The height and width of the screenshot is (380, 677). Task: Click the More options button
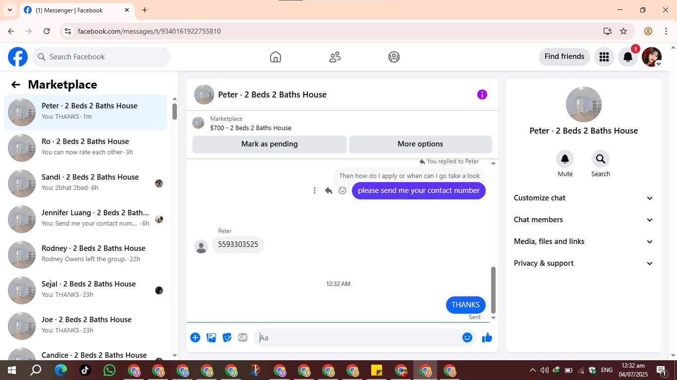coord(420,144)
